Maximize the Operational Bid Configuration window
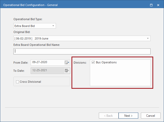This screenshot has height=122, width=164. [x=151, y=5]
